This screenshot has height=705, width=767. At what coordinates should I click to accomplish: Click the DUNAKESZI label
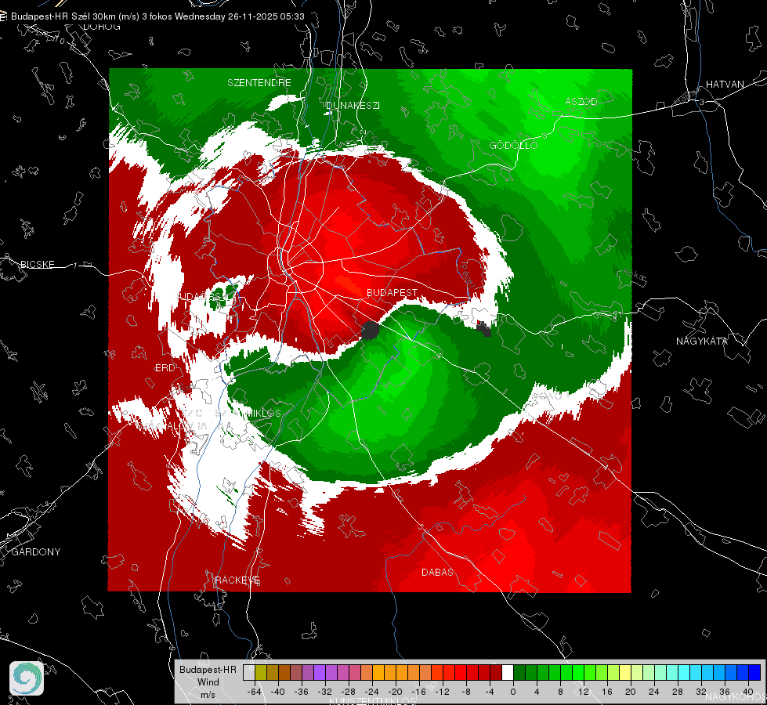[x=353, y=105]
